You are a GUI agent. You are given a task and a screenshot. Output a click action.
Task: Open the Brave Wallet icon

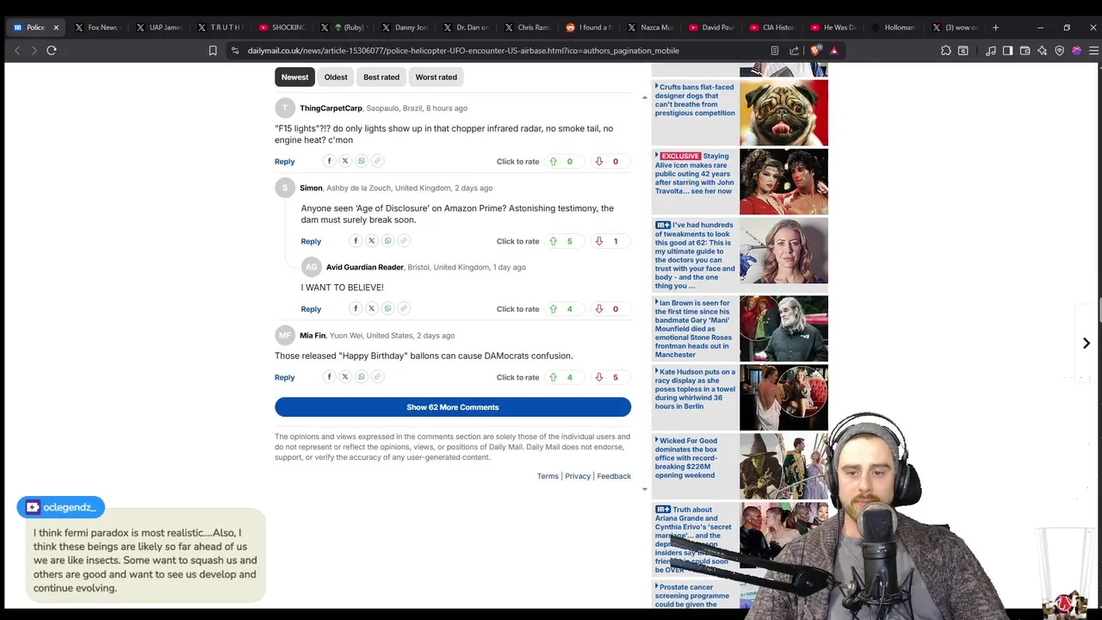1025,51
